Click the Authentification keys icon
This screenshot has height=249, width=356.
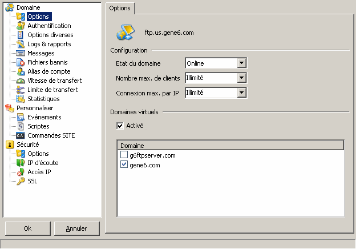tap(21, 26)
